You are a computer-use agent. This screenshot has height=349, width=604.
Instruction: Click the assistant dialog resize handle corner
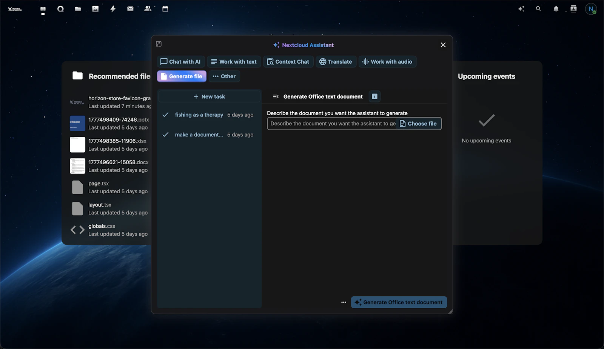tap(450, 311)
